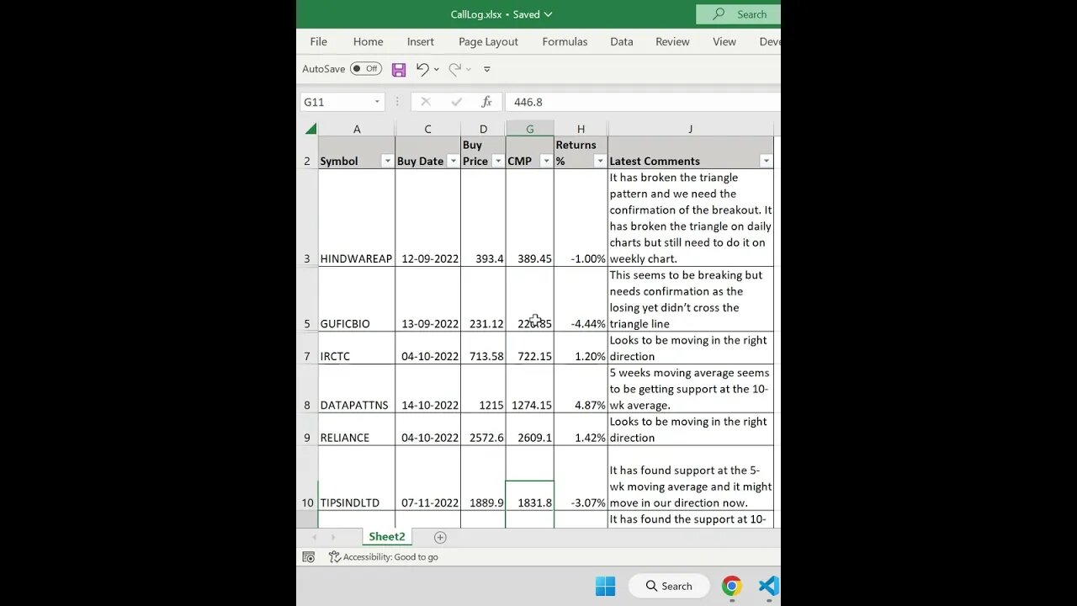Click the Save icon in quick access toolbar
1077x606 pixels.
point(399,69)
